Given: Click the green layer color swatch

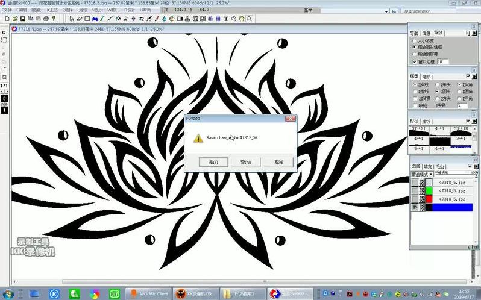Looking at the screenshot, I should tap(429, 190).
